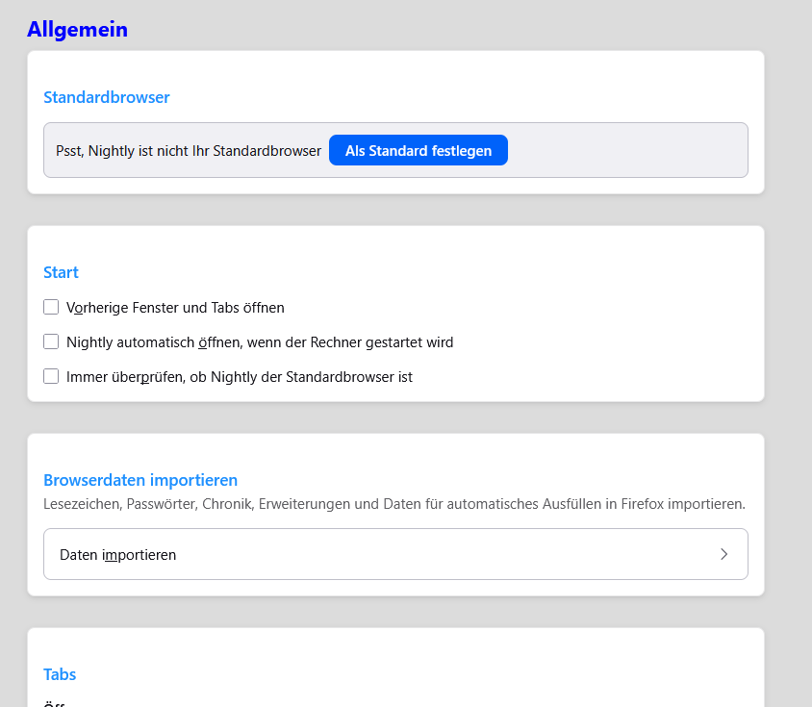This screenshot has width=812, height=707.
Task: Click the Standardbrowser section heading
Action: coord(107,97)
